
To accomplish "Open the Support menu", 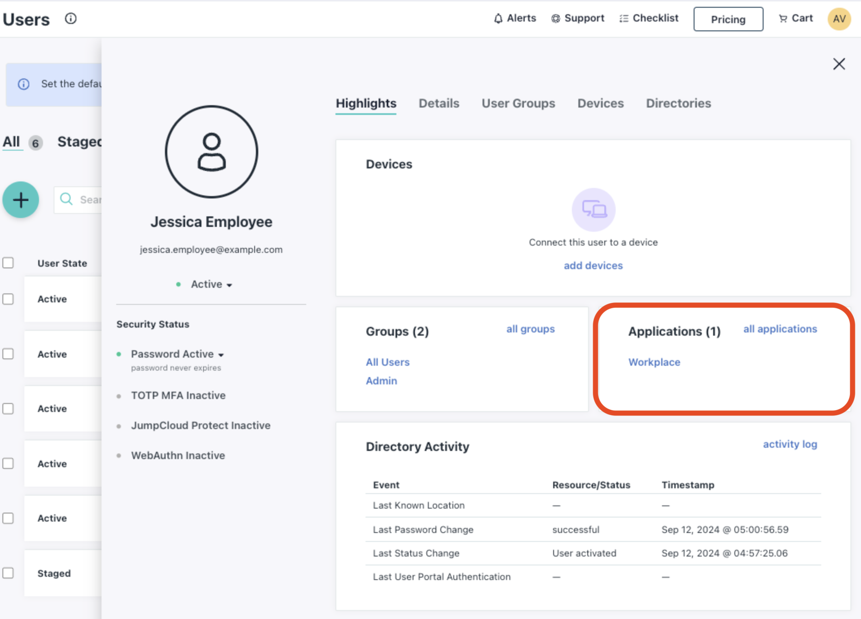I will point(577,18).
